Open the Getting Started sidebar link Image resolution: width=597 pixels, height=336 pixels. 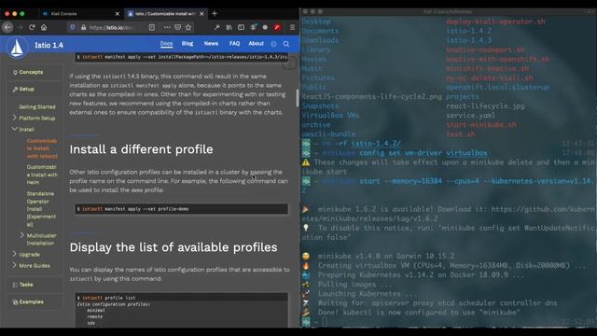pyautogui.click(x=37, y=107)
